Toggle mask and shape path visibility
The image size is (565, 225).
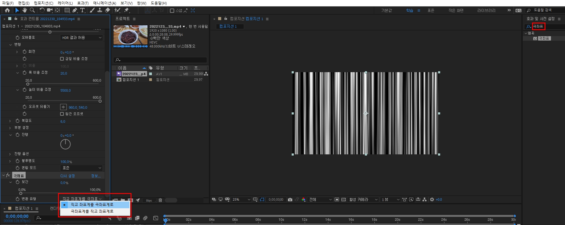click(262, 200)
